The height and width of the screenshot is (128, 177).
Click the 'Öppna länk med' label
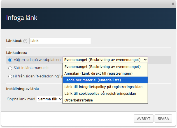[x=21, y=99]
